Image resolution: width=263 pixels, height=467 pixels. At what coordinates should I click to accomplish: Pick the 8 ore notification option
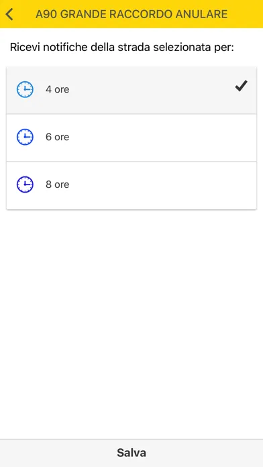[131, 185]
